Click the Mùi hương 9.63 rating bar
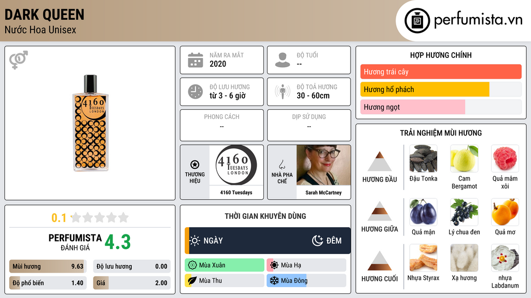 [x=48, y=266]
